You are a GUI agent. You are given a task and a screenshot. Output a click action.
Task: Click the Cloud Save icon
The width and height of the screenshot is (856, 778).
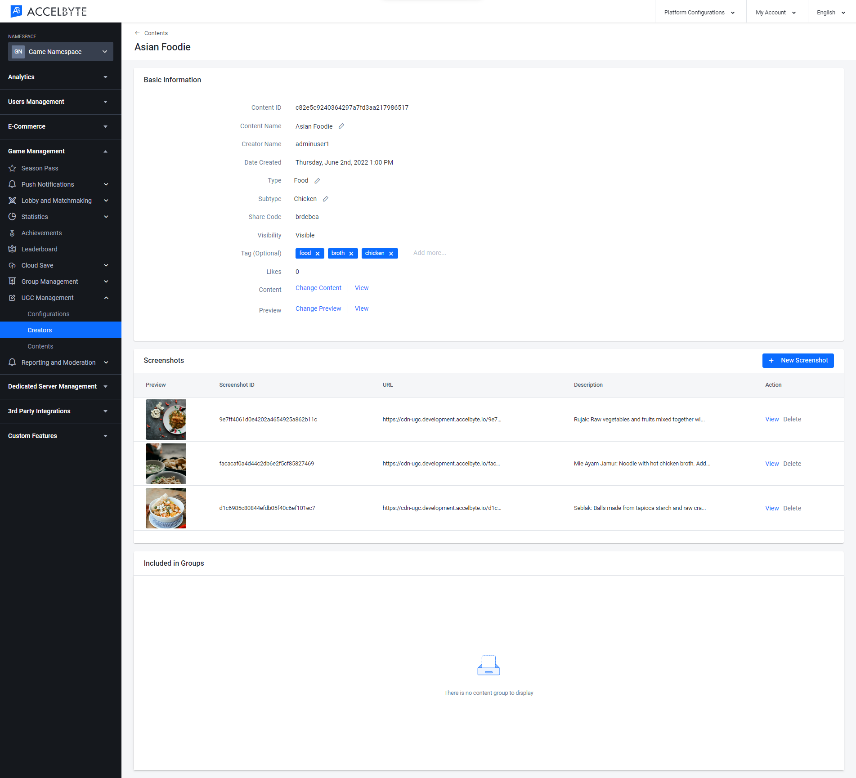click(12, 265)
